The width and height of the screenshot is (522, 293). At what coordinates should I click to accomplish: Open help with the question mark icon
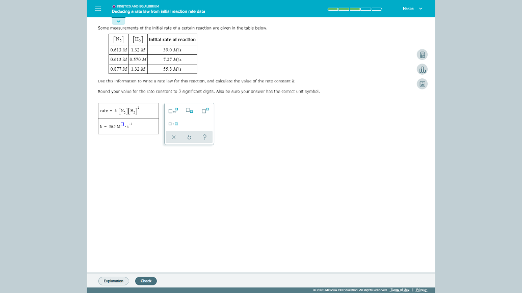click(x=204, y=137)
